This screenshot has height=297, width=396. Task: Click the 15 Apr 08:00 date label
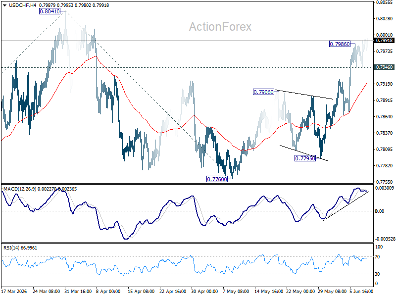141,291
